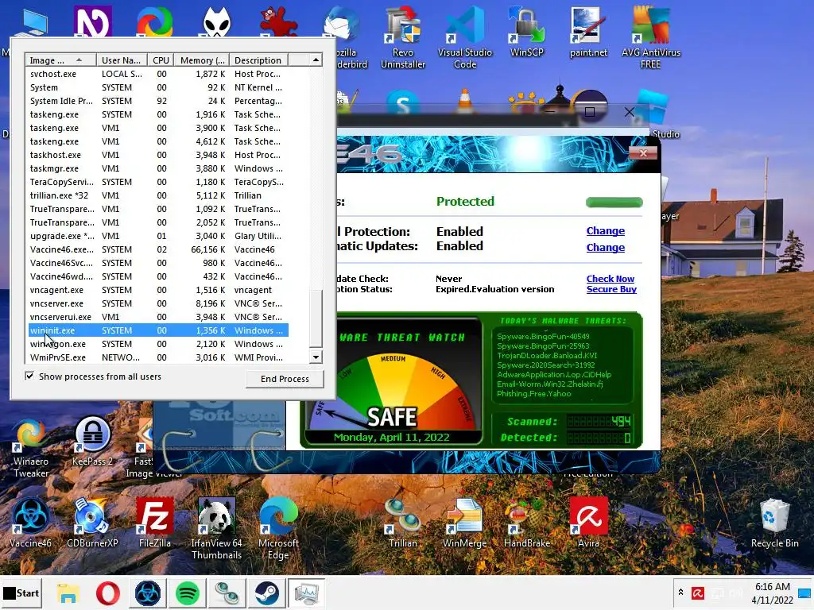Screen dimensions: 814x610
Task: Select the taskhost.exe process row
Action: (x=157, y=155)
